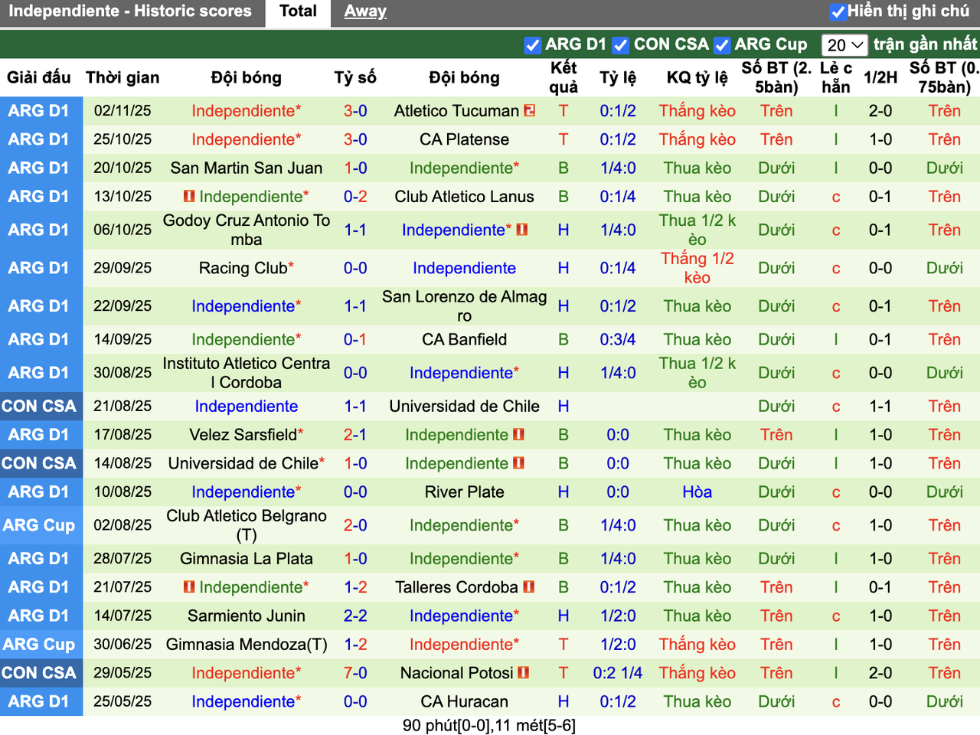This screenshot has width=980, height=735.
Task: Click the Giải đấu column header
Action: [x=39, y=77]
